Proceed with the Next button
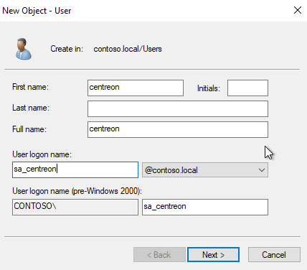Image resolution: width=307 pixels, height=270 pixels. pyautogui.click(x=213, y=255)
